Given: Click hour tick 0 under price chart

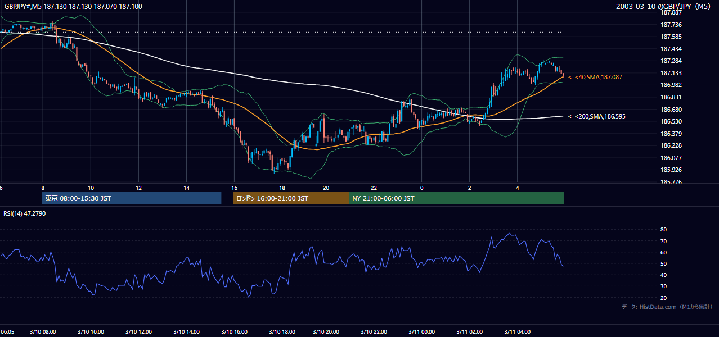Looking at the screenshot, I should click(x=421, y=188).
